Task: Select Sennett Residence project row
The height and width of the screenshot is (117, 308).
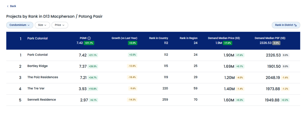Action: coord(153,100)
